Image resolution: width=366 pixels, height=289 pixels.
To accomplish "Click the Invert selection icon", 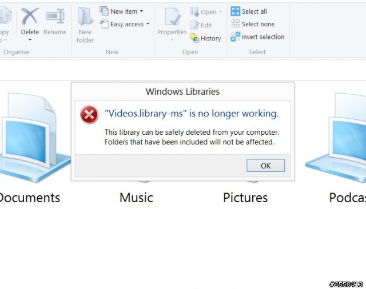I will click(x=235, y=37).
